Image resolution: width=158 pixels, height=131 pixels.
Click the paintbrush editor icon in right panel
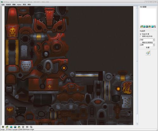pos(148,53)
